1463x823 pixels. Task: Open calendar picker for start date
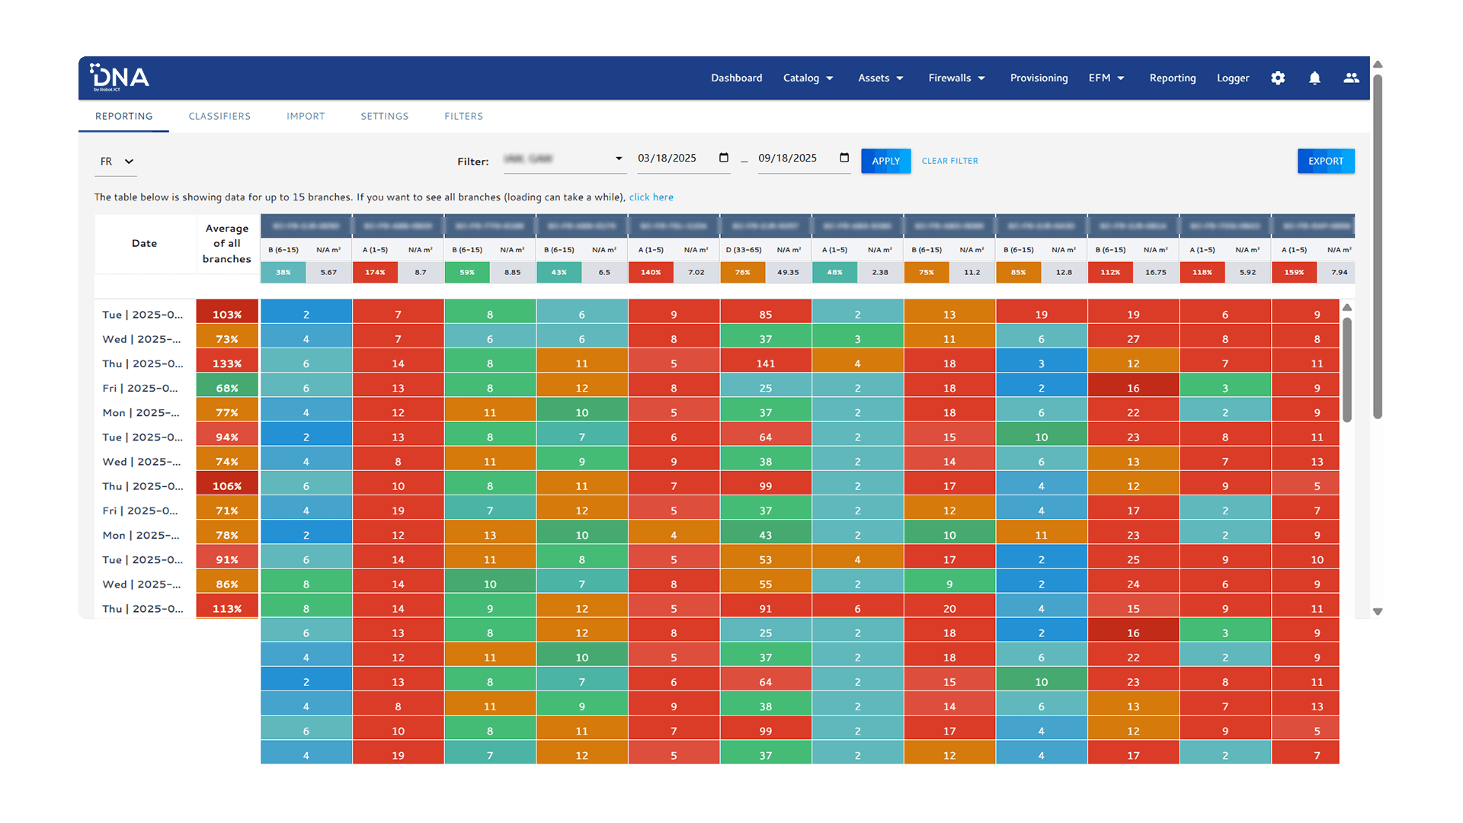tap(724, 158)
